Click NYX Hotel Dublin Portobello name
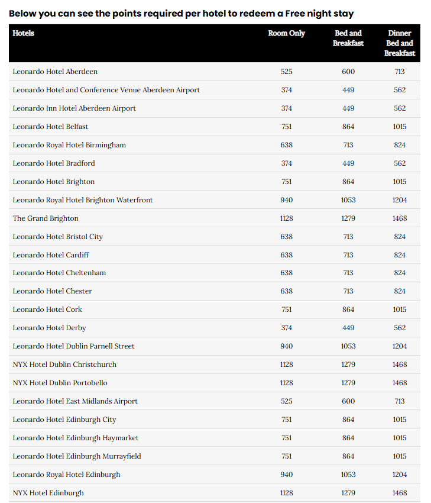Image resolution: width=431 pixels, height=503 pixels. click(60, 383)
